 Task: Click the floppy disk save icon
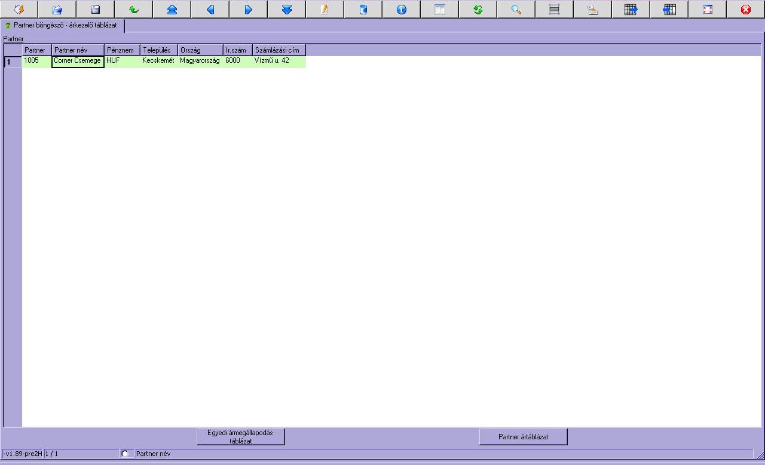(96, 10)
